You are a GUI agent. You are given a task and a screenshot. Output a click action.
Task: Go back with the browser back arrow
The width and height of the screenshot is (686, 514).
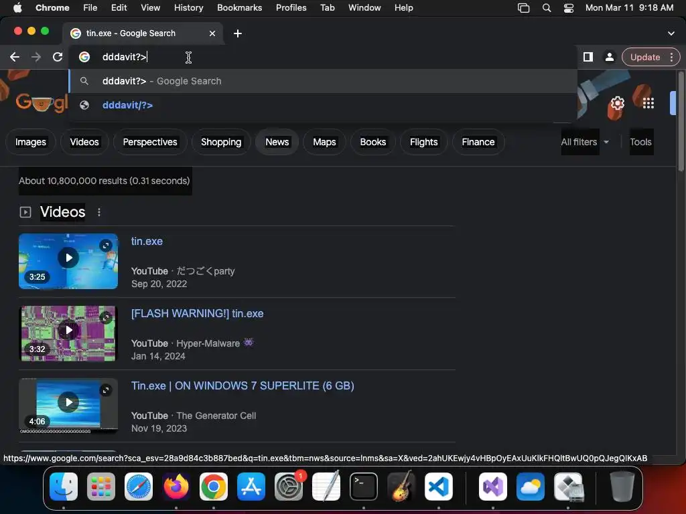point(15,57)
